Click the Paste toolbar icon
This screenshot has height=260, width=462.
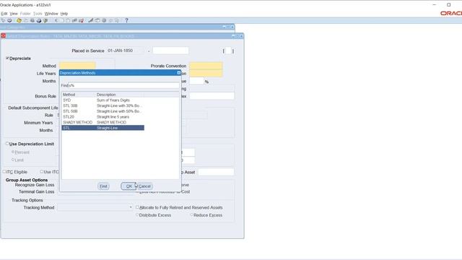tap(68, 20)
